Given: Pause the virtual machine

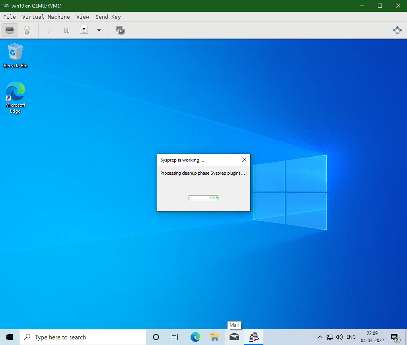Looking at the screenshot, I should (x=66, y=30).
